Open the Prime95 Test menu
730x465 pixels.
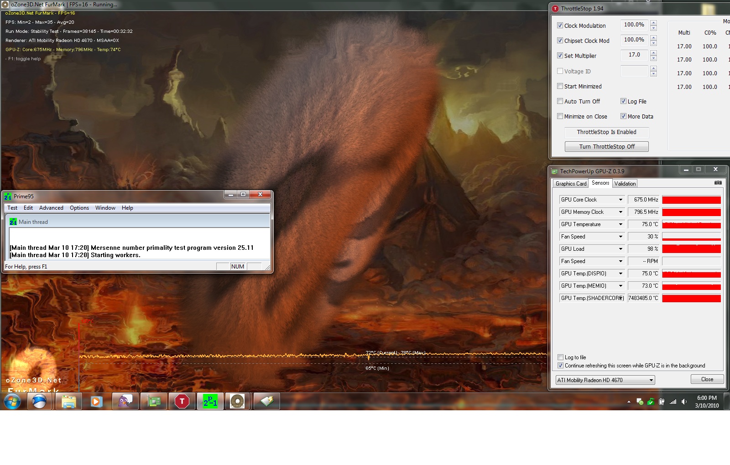click(12, 208)
